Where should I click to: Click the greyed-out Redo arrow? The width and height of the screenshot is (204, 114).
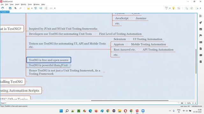click(20, 8)
